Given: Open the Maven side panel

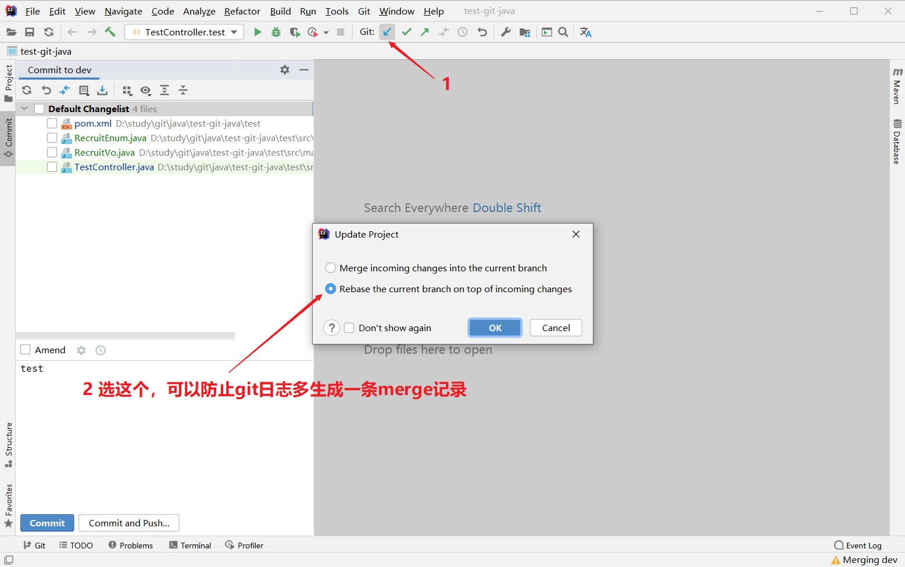Looking at the screenshot, I should pos(897,86).
